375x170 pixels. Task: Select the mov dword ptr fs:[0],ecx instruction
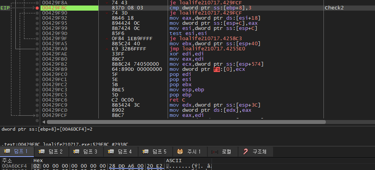point(207,69)
